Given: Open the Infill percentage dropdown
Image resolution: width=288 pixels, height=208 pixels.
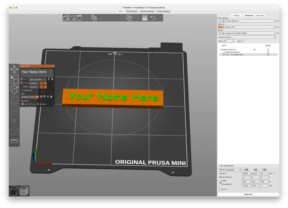Looking at the screenshot, I should pyautogui.click(x=228, y=41).
